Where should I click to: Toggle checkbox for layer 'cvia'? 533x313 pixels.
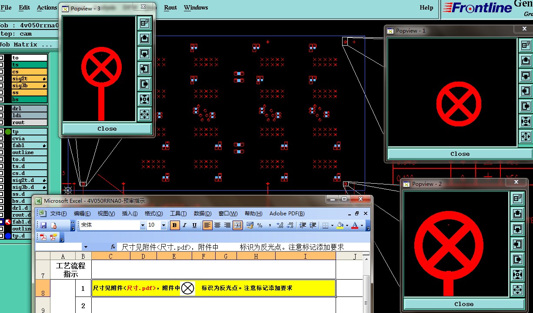point(2,138)
